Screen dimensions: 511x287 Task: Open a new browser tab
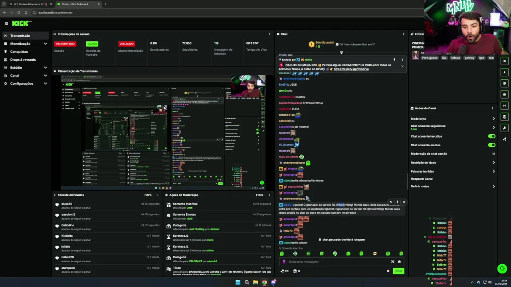pyautogui.click(x=105, y=4)
